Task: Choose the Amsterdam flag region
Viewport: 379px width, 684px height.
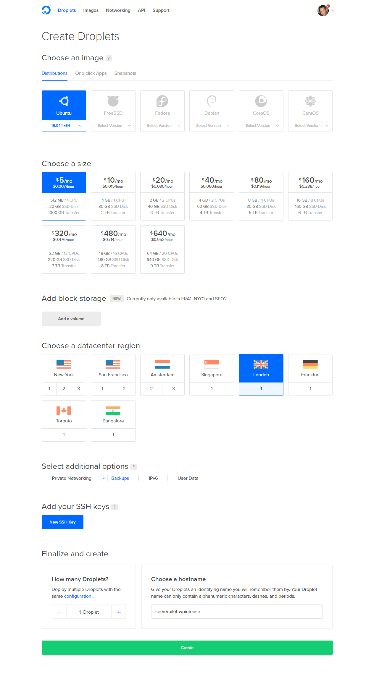Action: coord(162,364)
